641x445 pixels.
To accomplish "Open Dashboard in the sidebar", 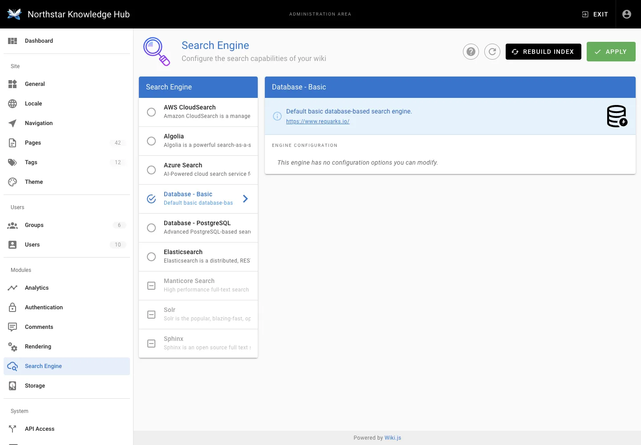I will [x=67, y=41].
